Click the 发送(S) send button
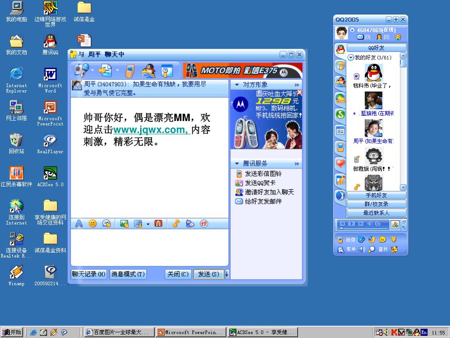Screen dimensions: 450x338 click(x=209, y=274)
